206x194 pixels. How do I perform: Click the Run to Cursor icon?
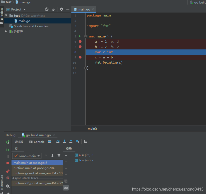[77, 141]
